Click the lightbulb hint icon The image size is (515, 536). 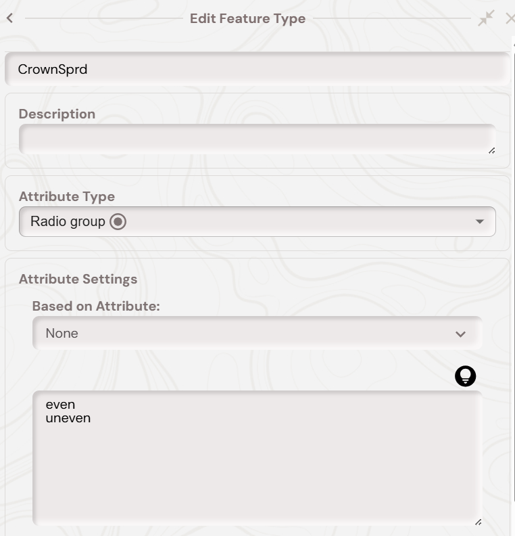(465, 376)
